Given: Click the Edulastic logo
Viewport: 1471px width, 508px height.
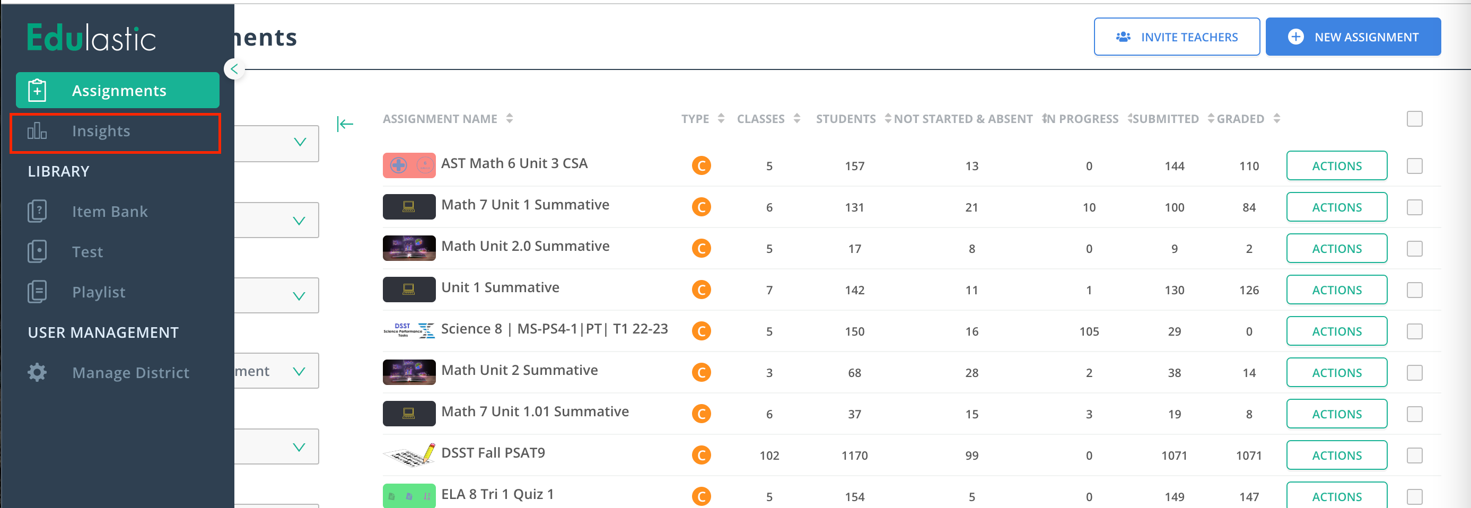Looking at the screenshot, I should point(91,38).
